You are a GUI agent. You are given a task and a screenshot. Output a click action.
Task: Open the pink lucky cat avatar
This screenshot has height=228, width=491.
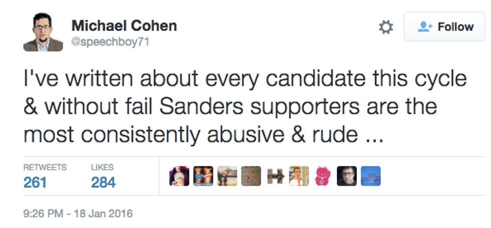323,176
